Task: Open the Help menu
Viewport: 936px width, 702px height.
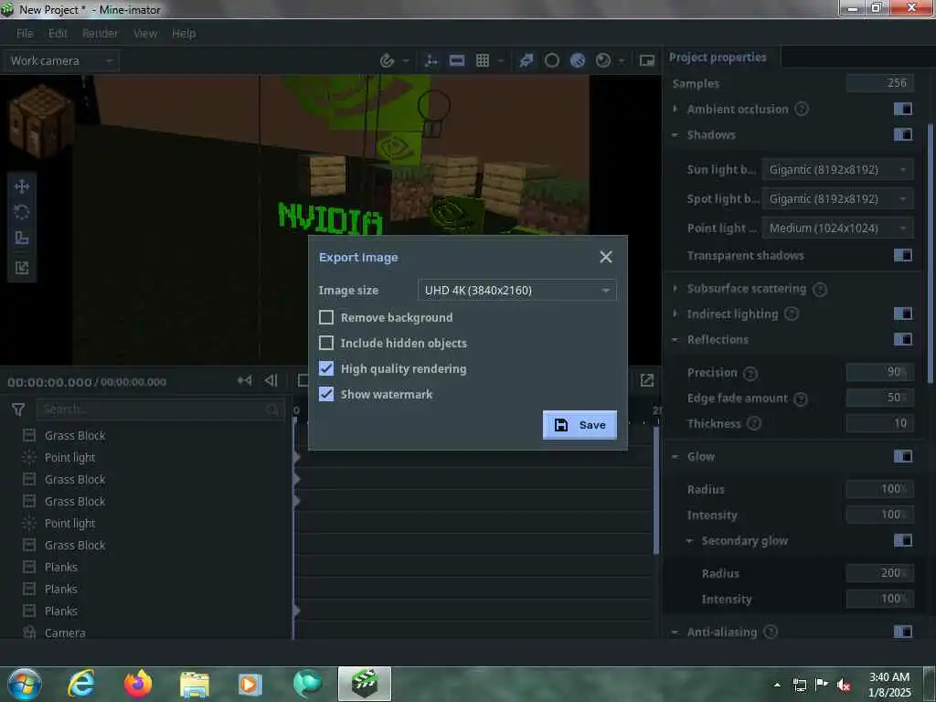Action: click(184, 34)
